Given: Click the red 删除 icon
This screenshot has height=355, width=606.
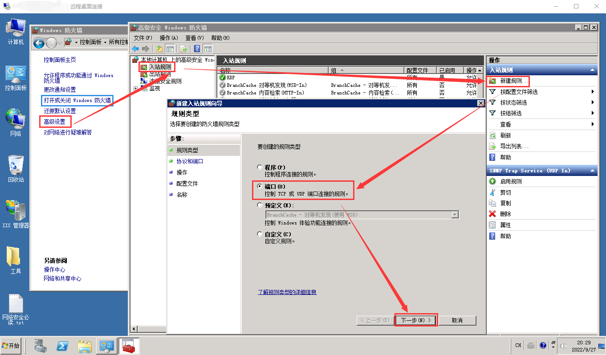Looking at the screenshot, I should tap(492, 214).
